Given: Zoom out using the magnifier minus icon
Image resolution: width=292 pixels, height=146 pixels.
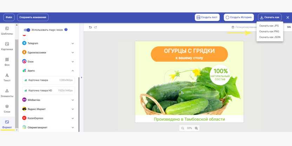Looking at the screenshot, I should click(x=183, y=128).
